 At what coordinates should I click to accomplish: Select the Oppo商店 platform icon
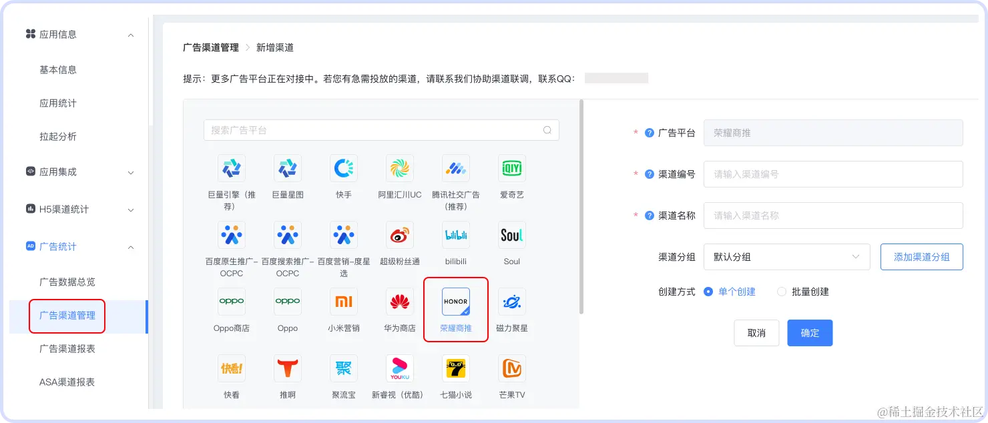232,302
